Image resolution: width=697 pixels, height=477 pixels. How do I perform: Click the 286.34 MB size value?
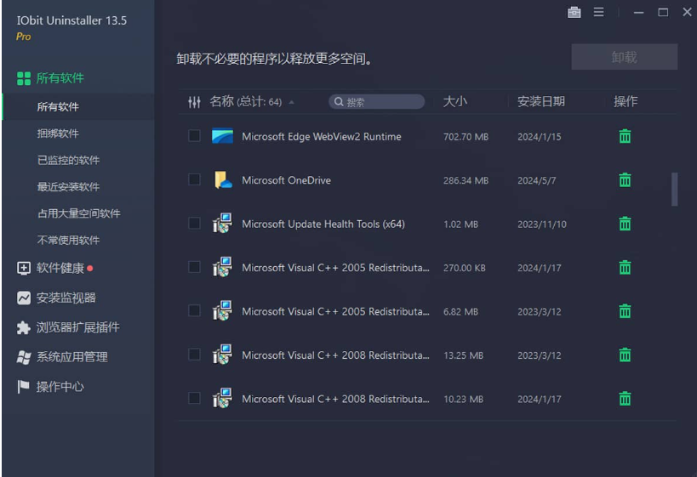[x=466, y=180]
